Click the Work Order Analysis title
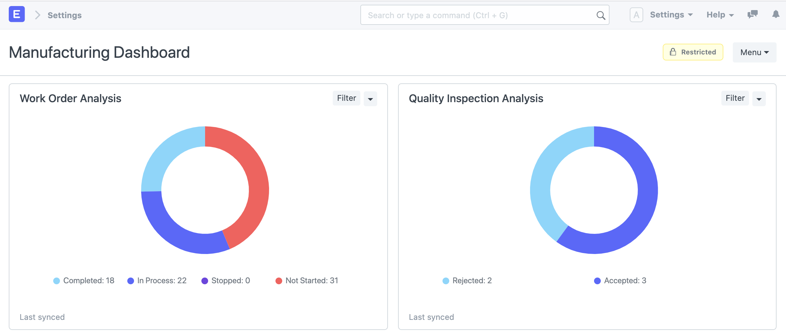 [x=70, y=98]
